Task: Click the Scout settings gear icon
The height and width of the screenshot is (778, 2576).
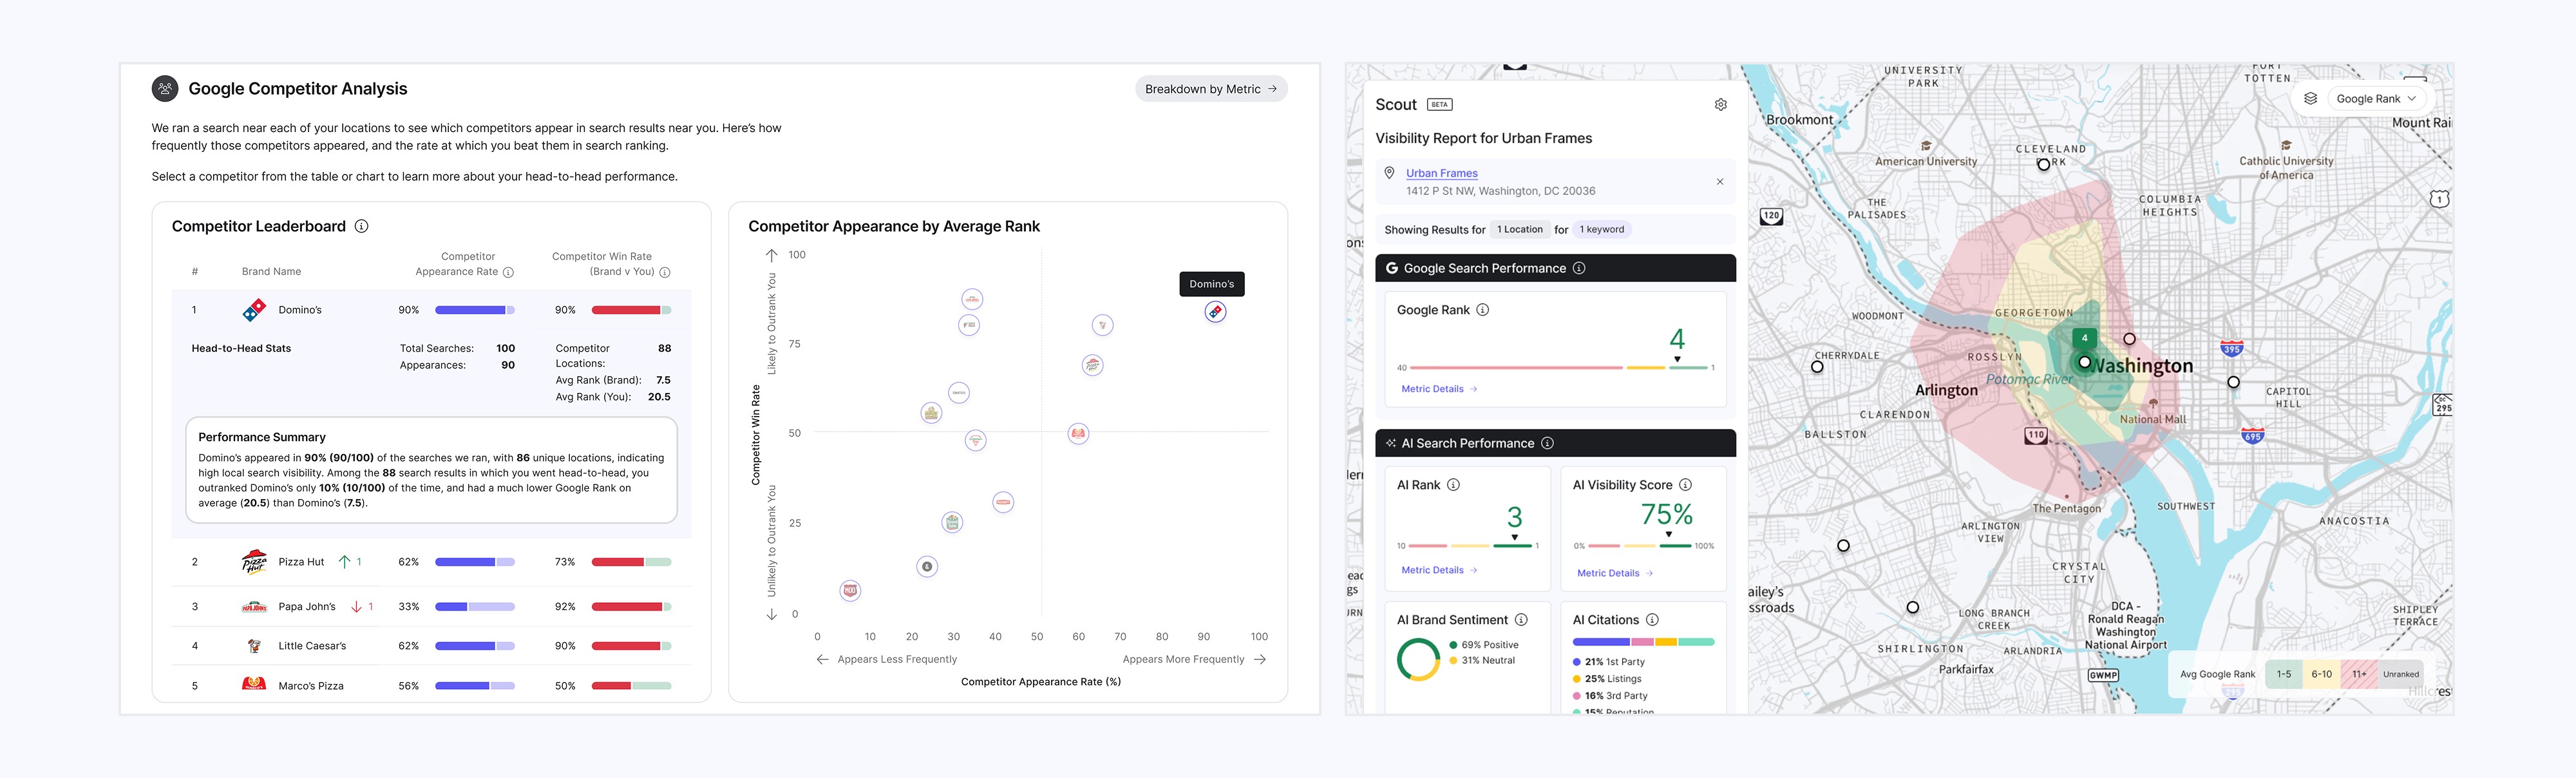Action: (1720, 105)
